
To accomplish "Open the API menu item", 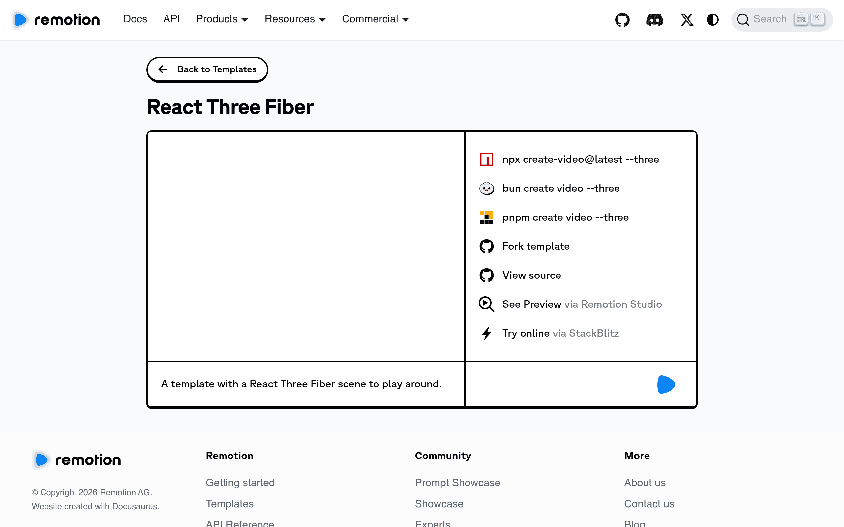I will [171, 19].
